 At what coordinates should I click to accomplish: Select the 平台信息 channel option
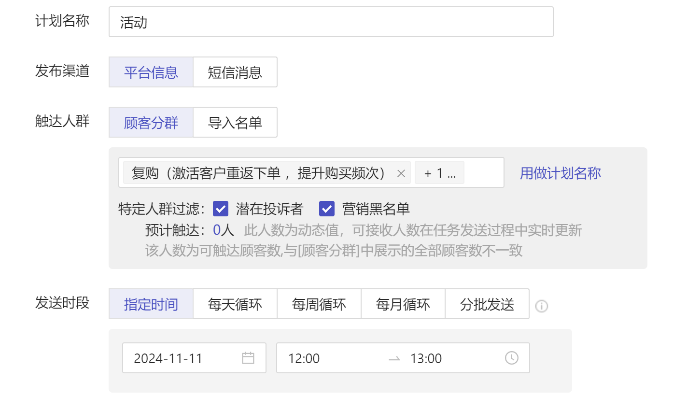(x=151, y=72)
